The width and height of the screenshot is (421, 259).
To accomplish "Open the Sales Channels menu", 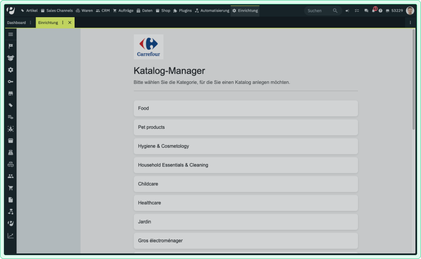I will (57, 11).
